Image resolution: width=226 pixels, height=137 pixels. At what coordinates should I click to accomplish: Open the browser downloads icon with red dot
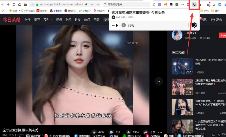(x=208, y=5)
